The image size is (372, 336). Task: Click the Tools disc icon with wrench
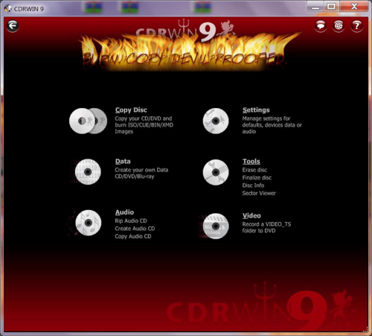point(215,172)
